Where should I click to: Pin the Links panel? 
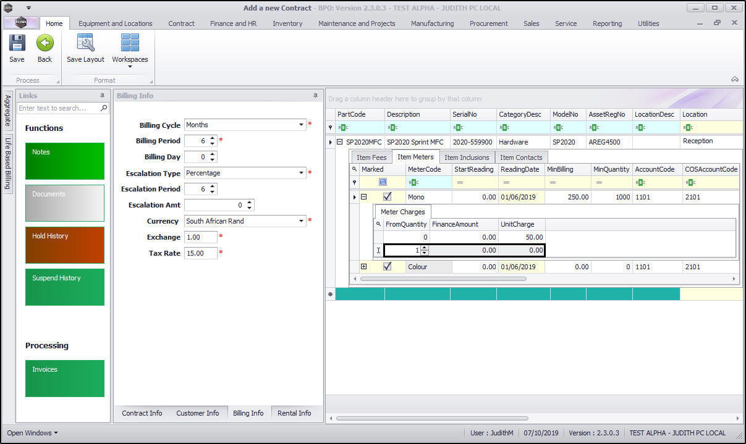click(x=102, y=96)
